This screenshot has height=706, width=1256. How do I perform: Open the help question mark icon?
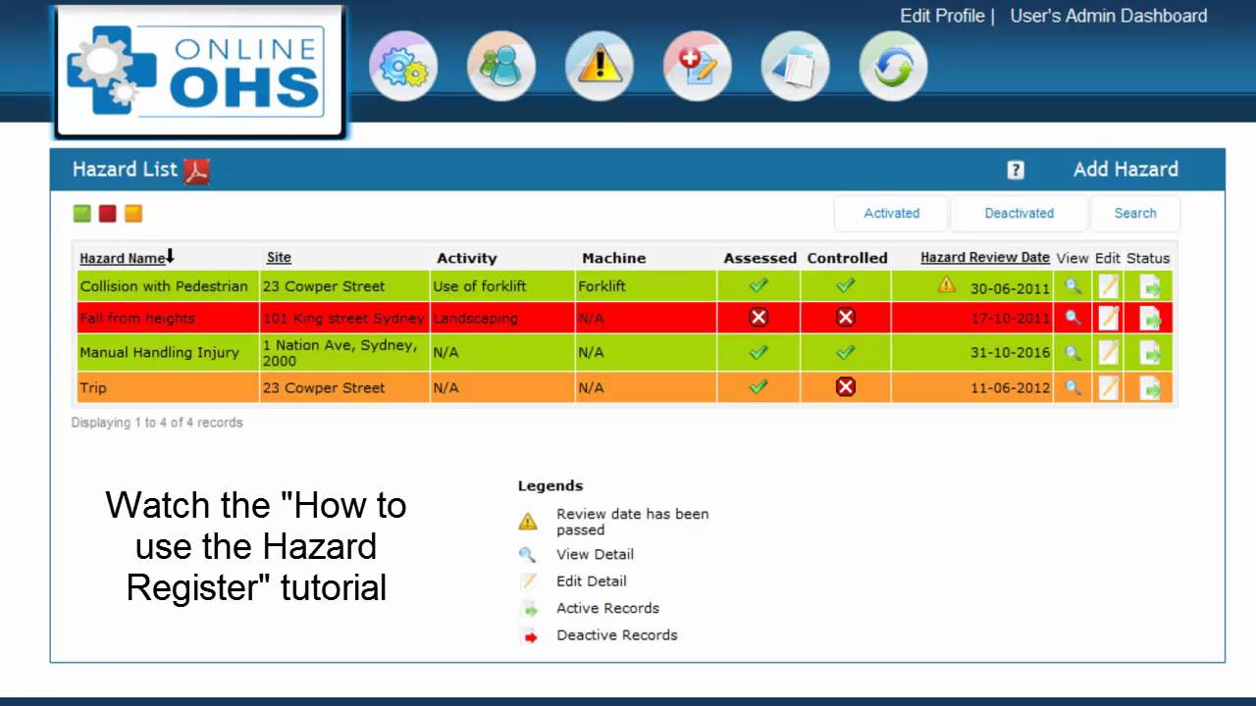point(1016,170)
